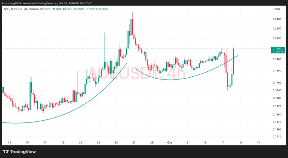Screen dimensions: 288x158
Task: Click the date label 25 on time axis
Action: (116, 143)
